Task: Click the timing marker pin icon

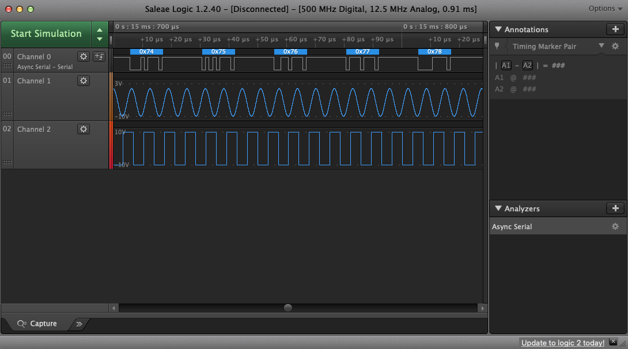Action: (497, 46)
